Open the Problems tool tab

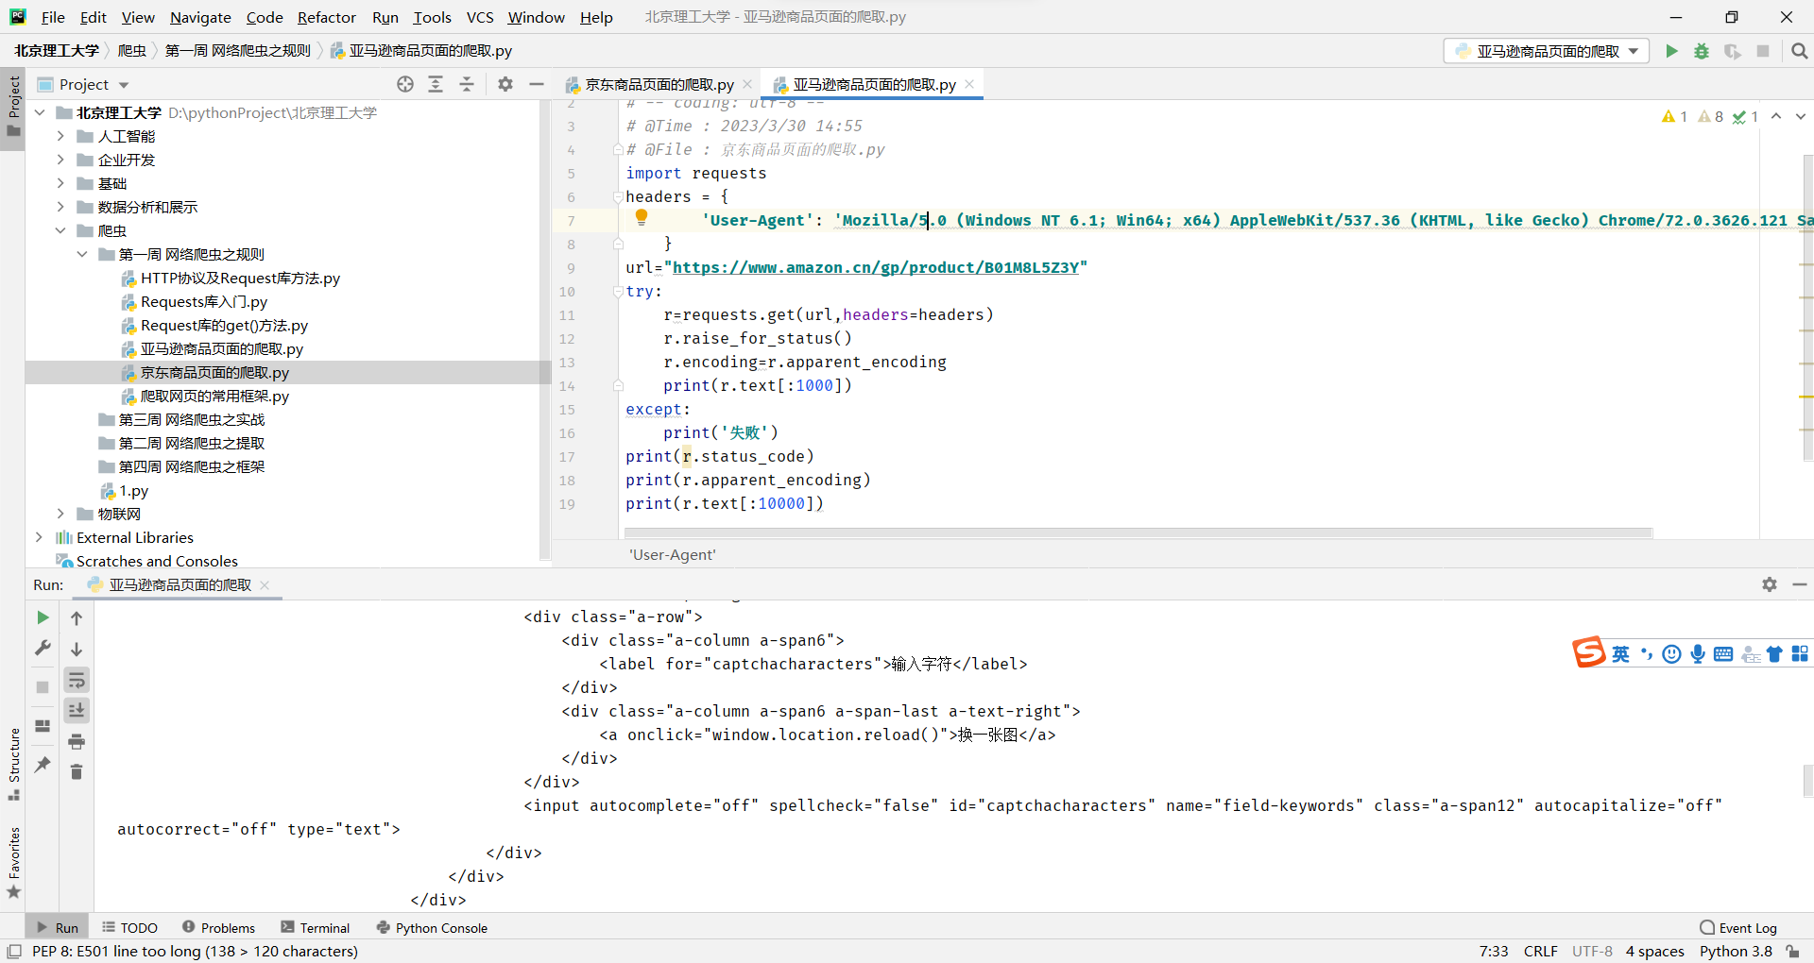coord(218,928)
